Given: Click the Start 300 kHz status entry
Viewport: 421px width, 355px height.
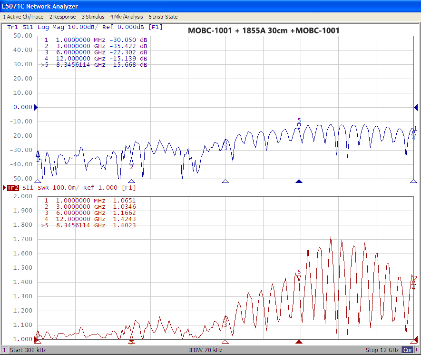Looking at the screenshot, I should pyautogui.click(x=28, y=350).
